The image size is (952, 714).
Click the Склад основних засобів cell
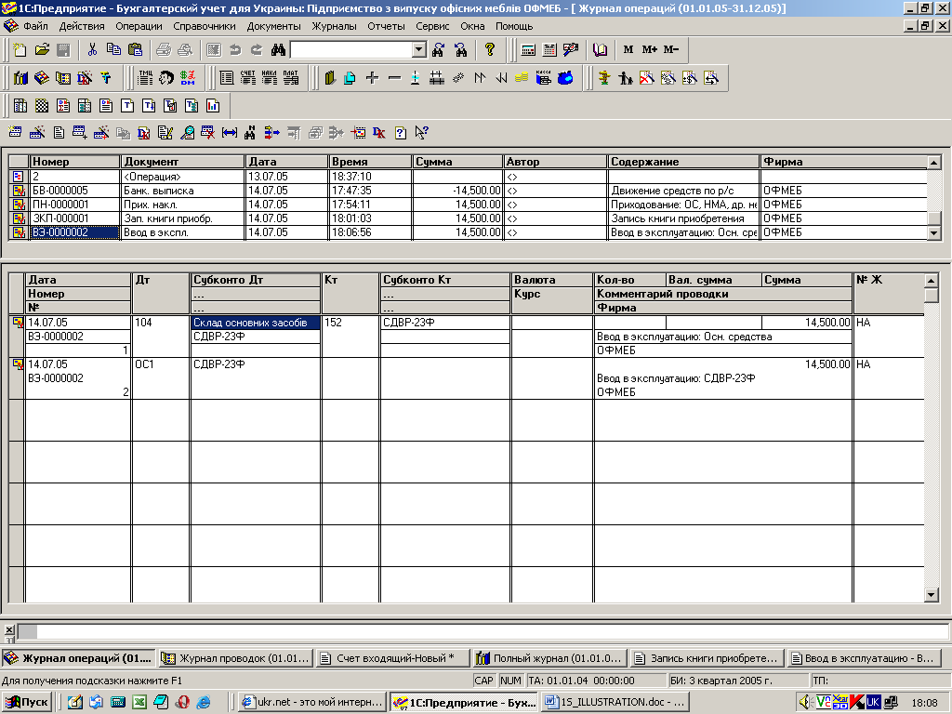point(256,323)
